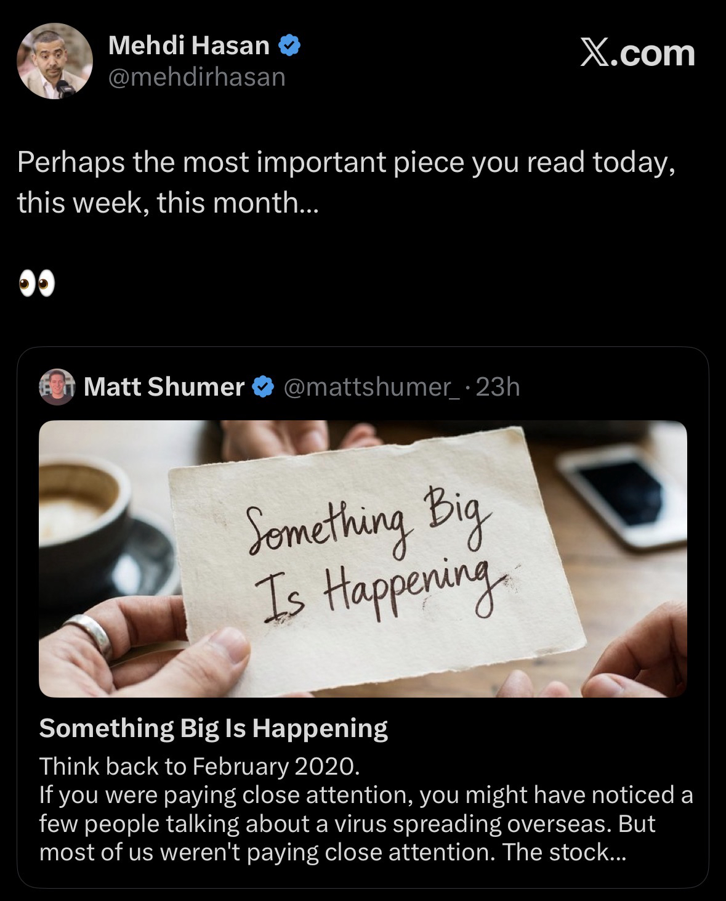Viewport: 726px width, 901px height.
Task: Open Mehdi Hasan's profile picture
Action: pyautogui.click(x=55, y=62)
